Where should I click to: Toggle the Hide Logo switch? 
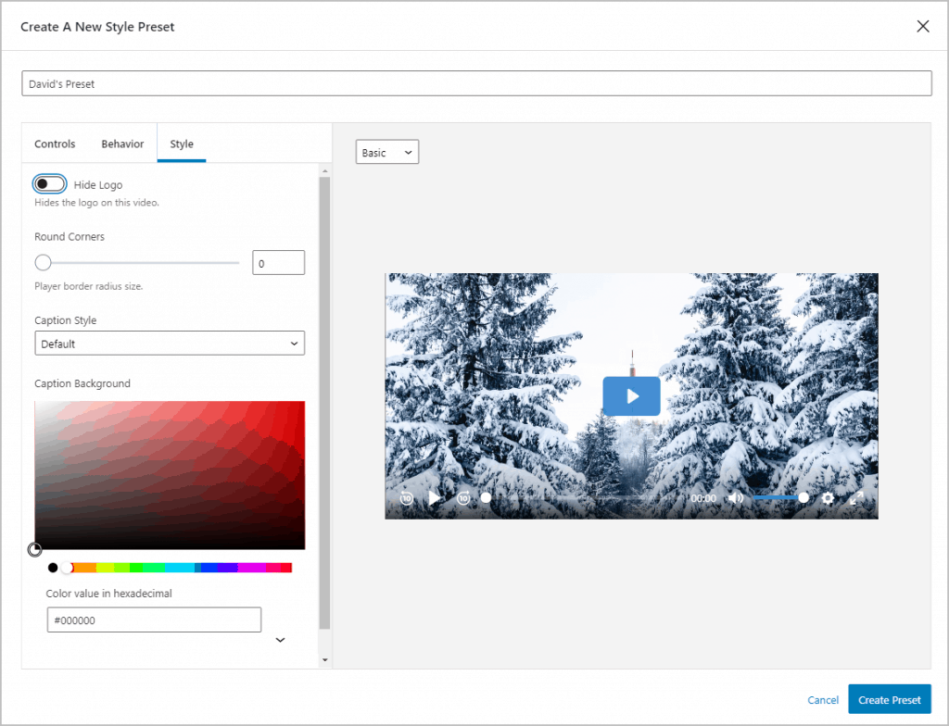[x=50, y=184]
